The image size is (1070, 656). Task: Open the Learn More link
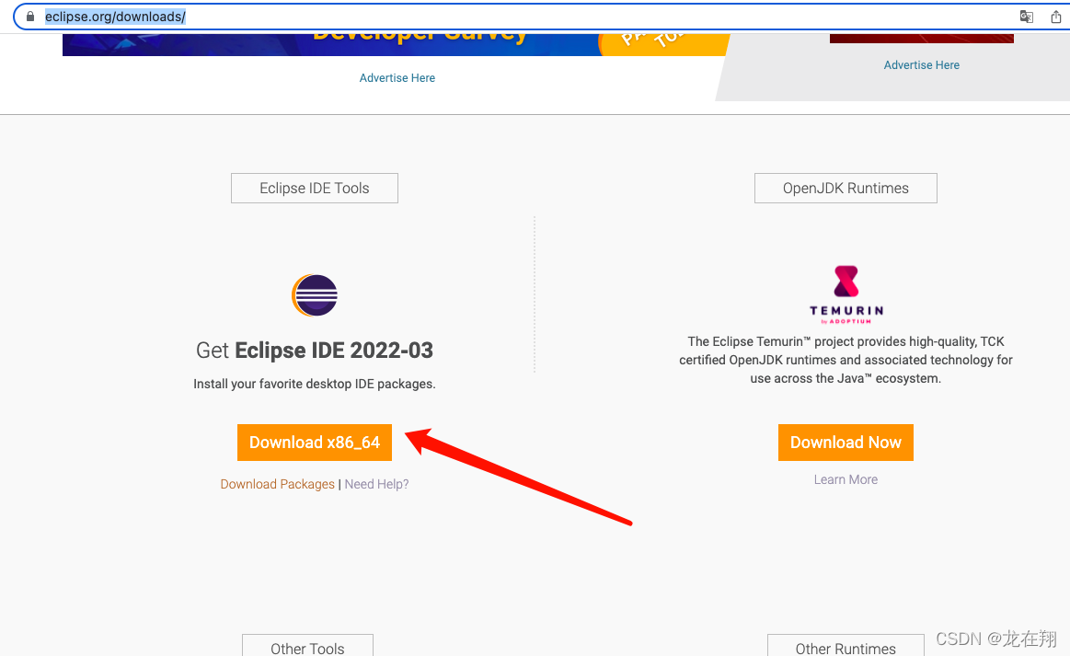click(846, 480)
